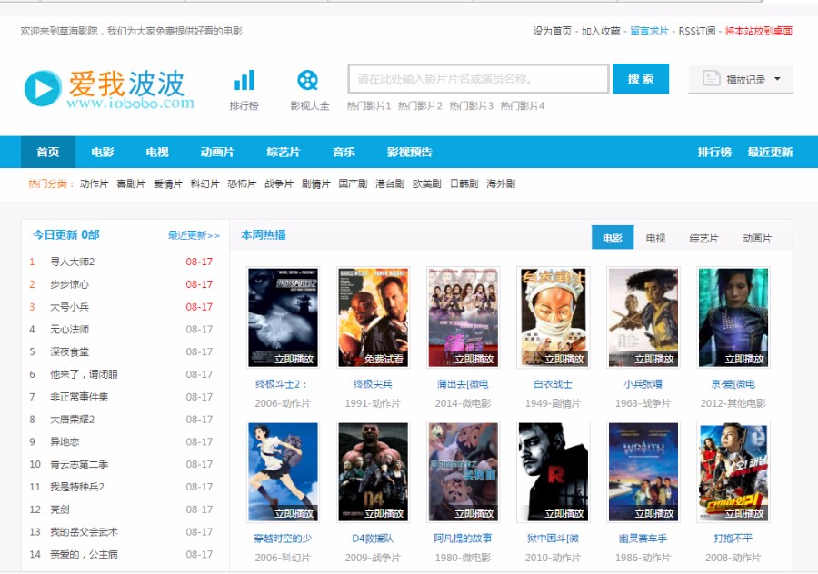Click the blue 搜索 search button

pos(642,79)
